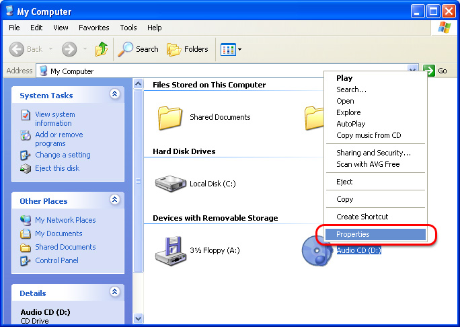This screenshot has width=460, height=327.
Task: Go up one folder level icon
Action: [102, 49]
